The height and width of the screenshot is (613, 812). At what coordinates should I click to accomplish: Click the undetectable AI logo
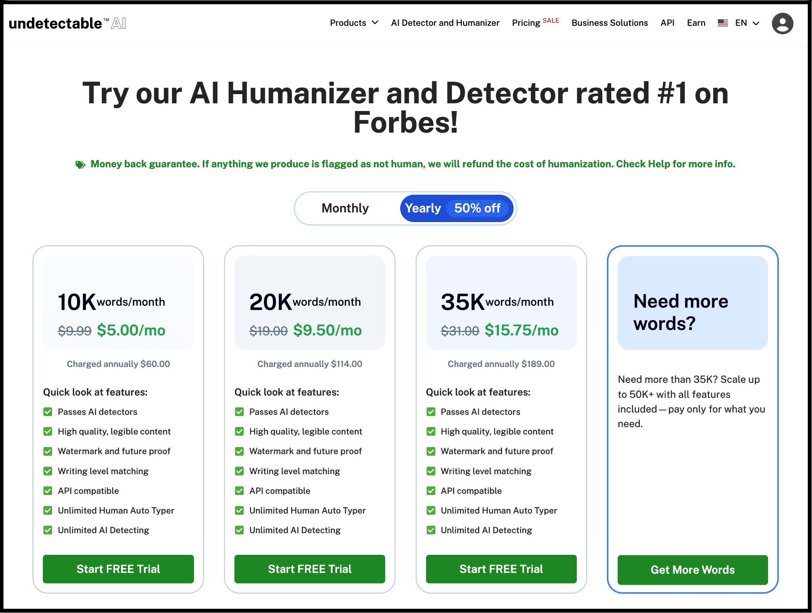67,23
